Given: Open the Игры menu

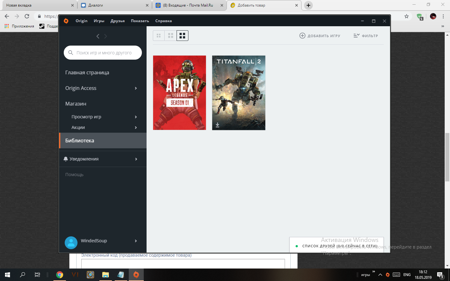Looking at the screenshot, I should (x=99, y=21).
